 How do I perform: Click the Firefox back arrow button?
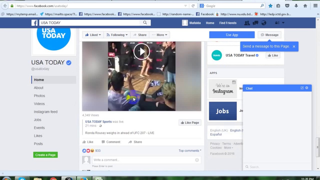(5, 6)
